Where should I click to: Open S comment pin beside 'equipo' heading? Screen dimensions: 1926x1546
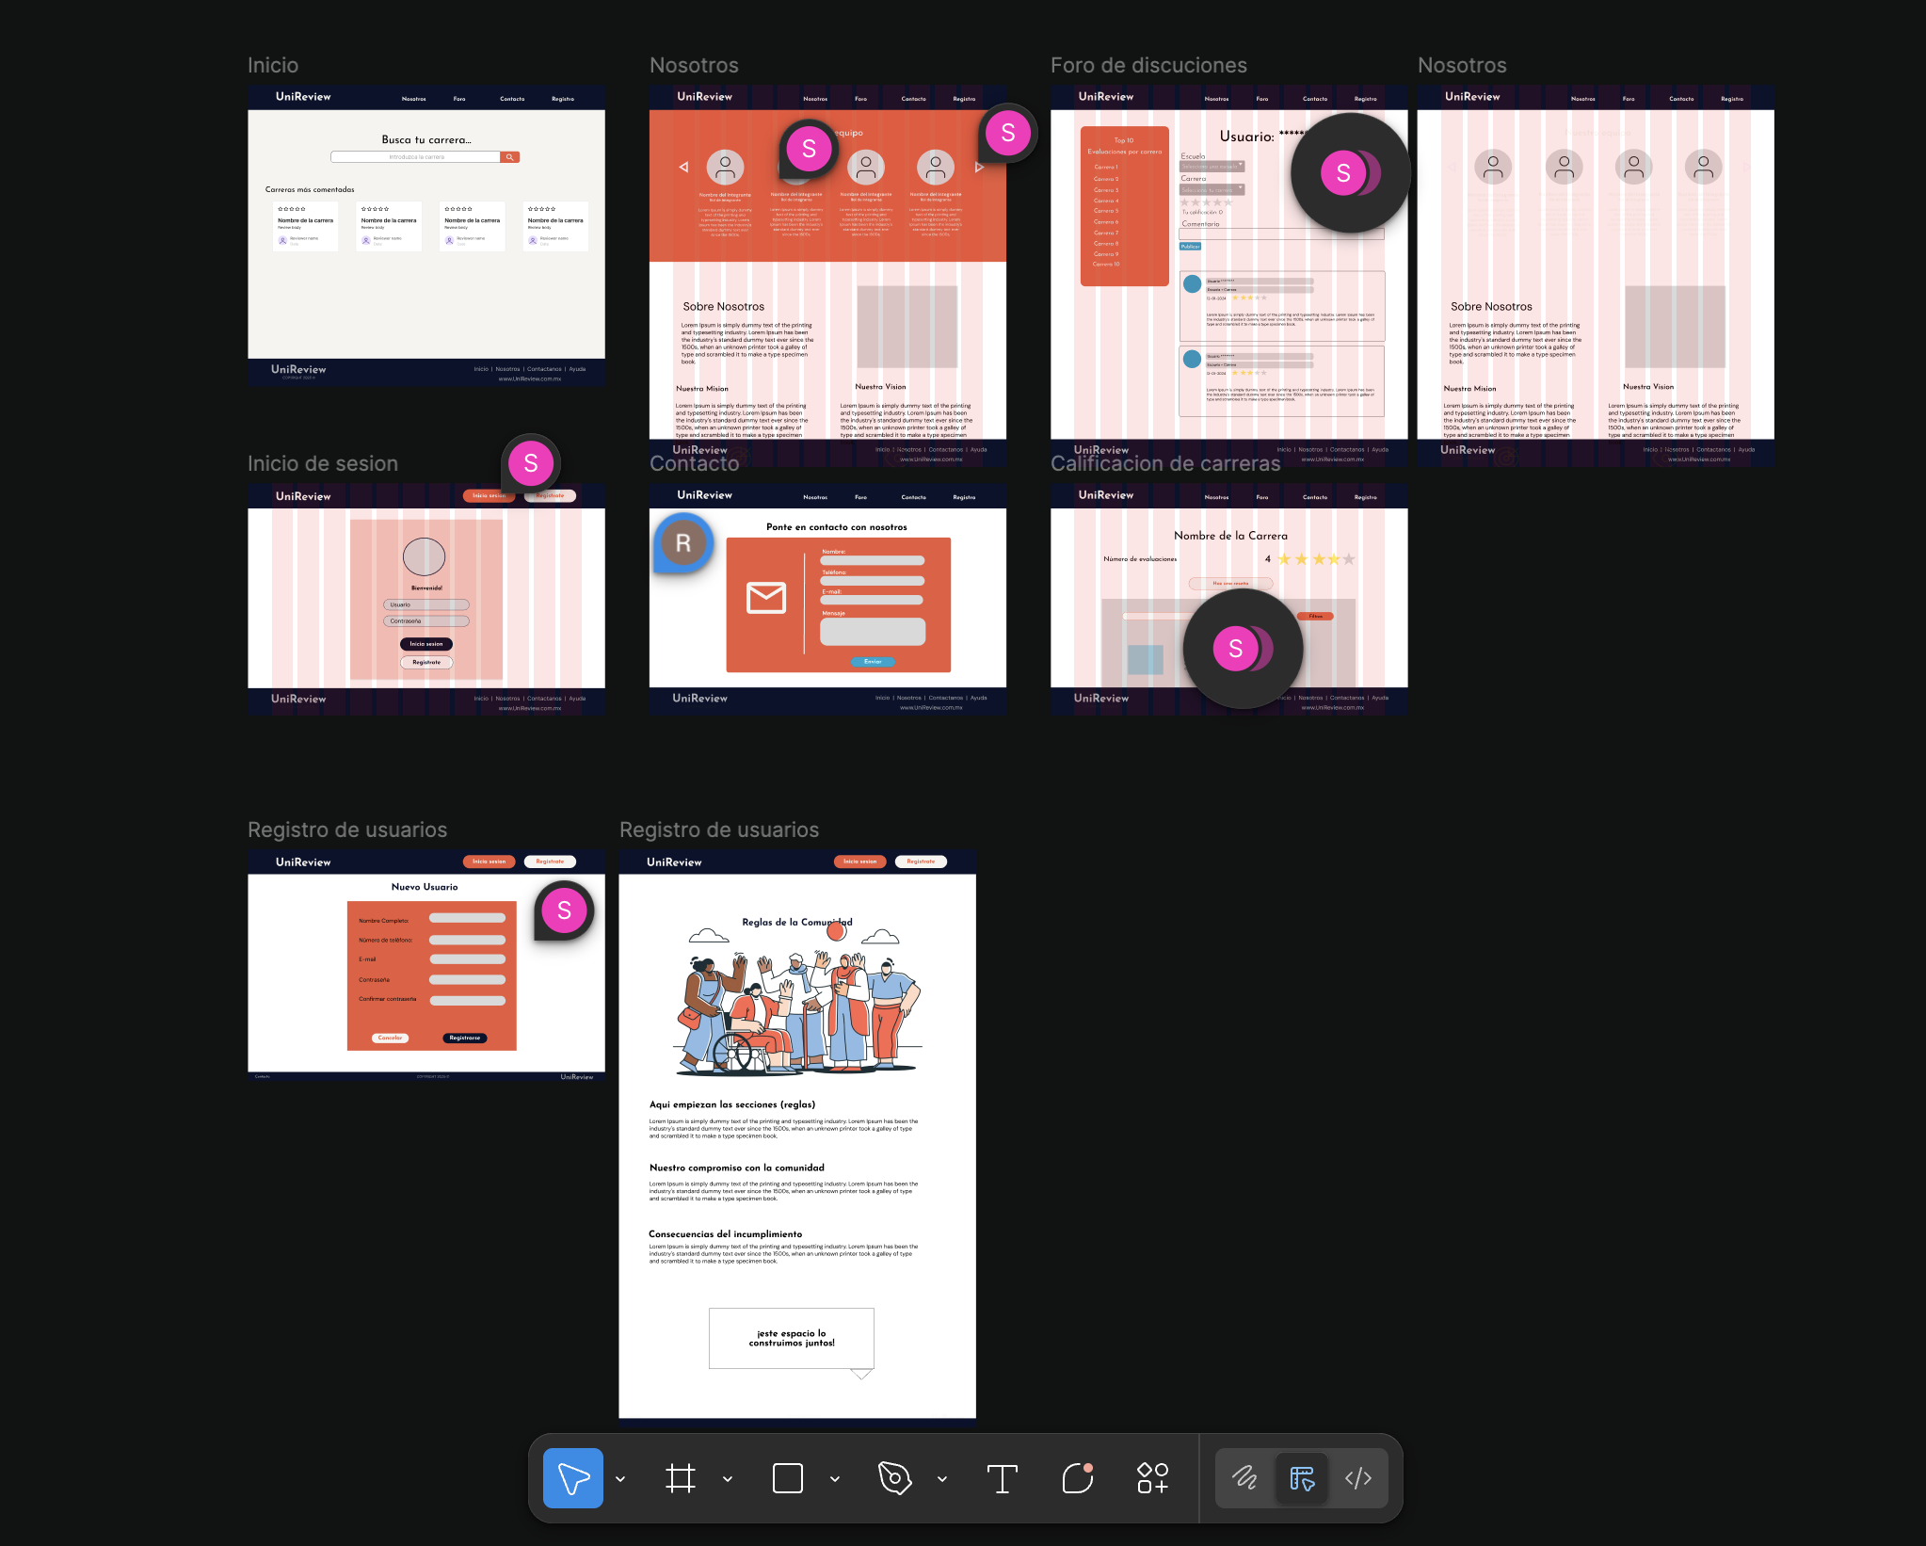809,149
